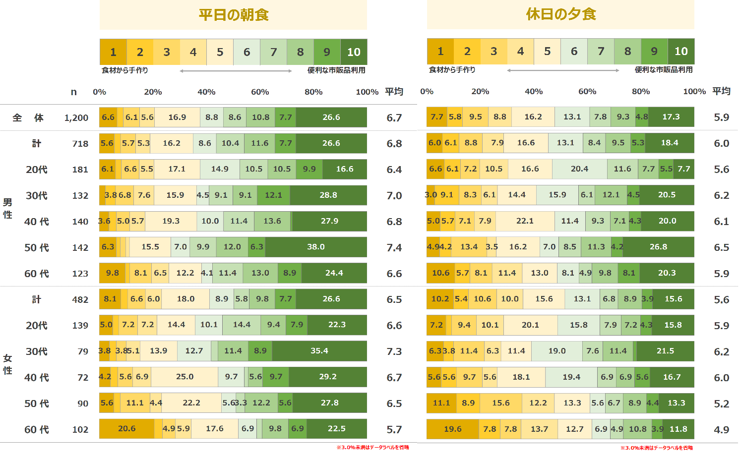Click the red footnote below the left chart
Image resolution: width=739 pixels, height=462 pixels.
point(372,448)
